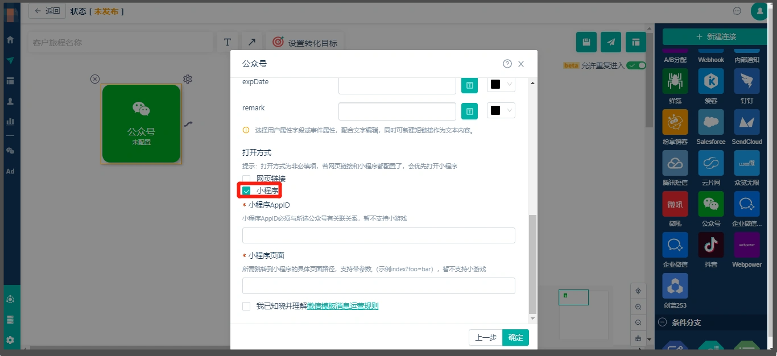
Task: Click the user avatar at top right
Action: pos(760,11)
